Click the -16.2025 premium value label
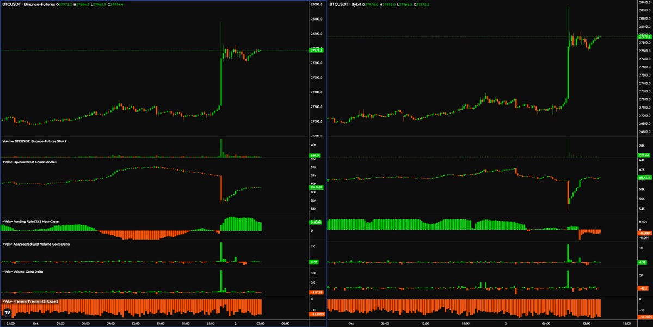 [645, 317]
